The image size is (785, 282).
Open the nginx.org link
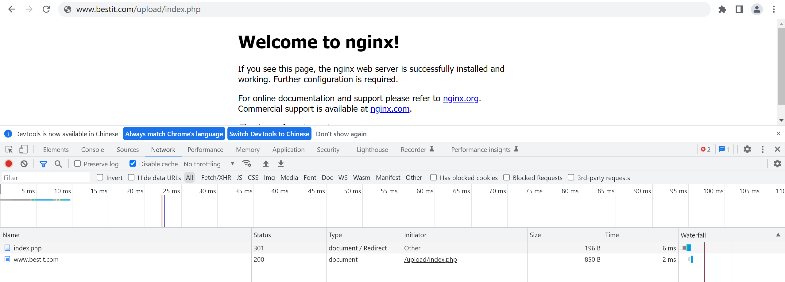[461, 98]
